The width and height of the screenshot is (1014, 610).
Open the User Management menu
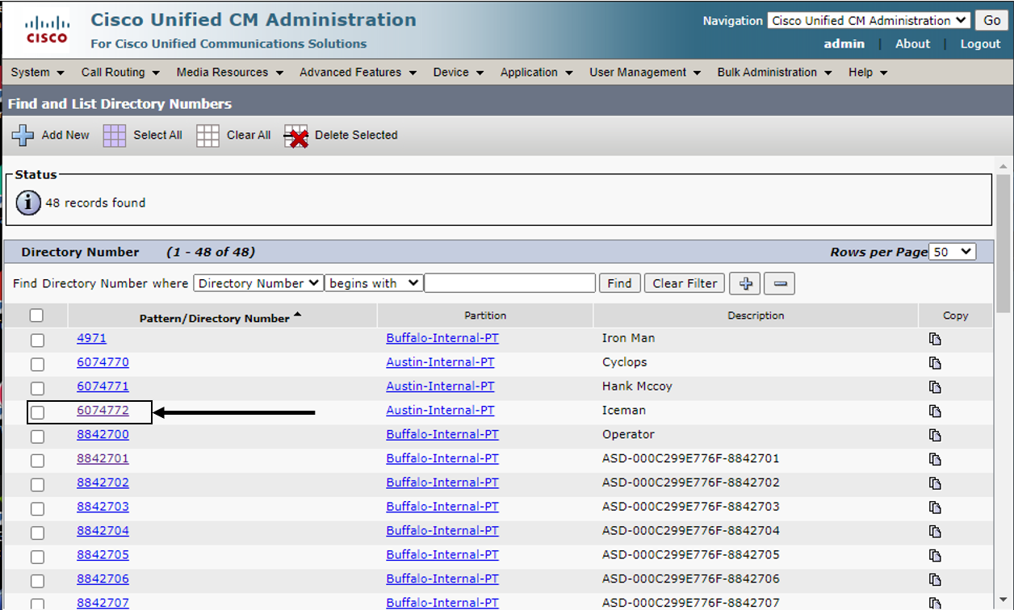(645, 72)
